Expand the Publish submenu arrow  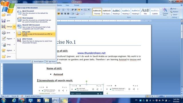[x=14, y=50]
